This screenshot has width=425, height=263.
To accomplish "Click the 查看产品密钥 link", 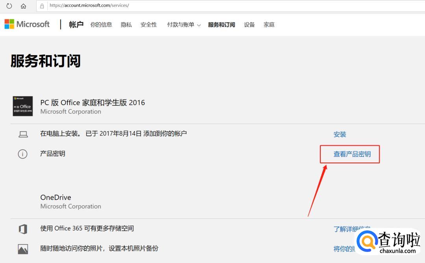I will point(352,154).
